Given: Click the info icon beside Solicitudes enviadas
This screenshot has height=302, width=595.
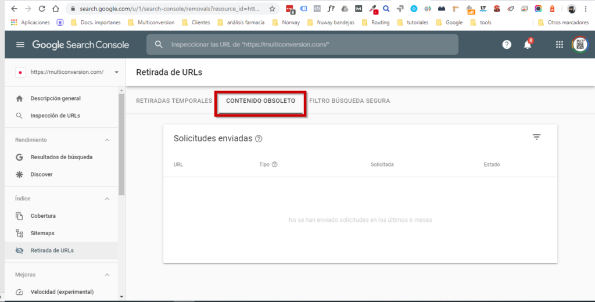Looking at the screenshot, I should pyautogui.click(x=259, y=139).
